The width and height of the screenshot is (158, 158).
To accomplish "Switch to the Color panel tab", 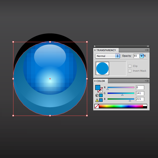I will [101, 81].
